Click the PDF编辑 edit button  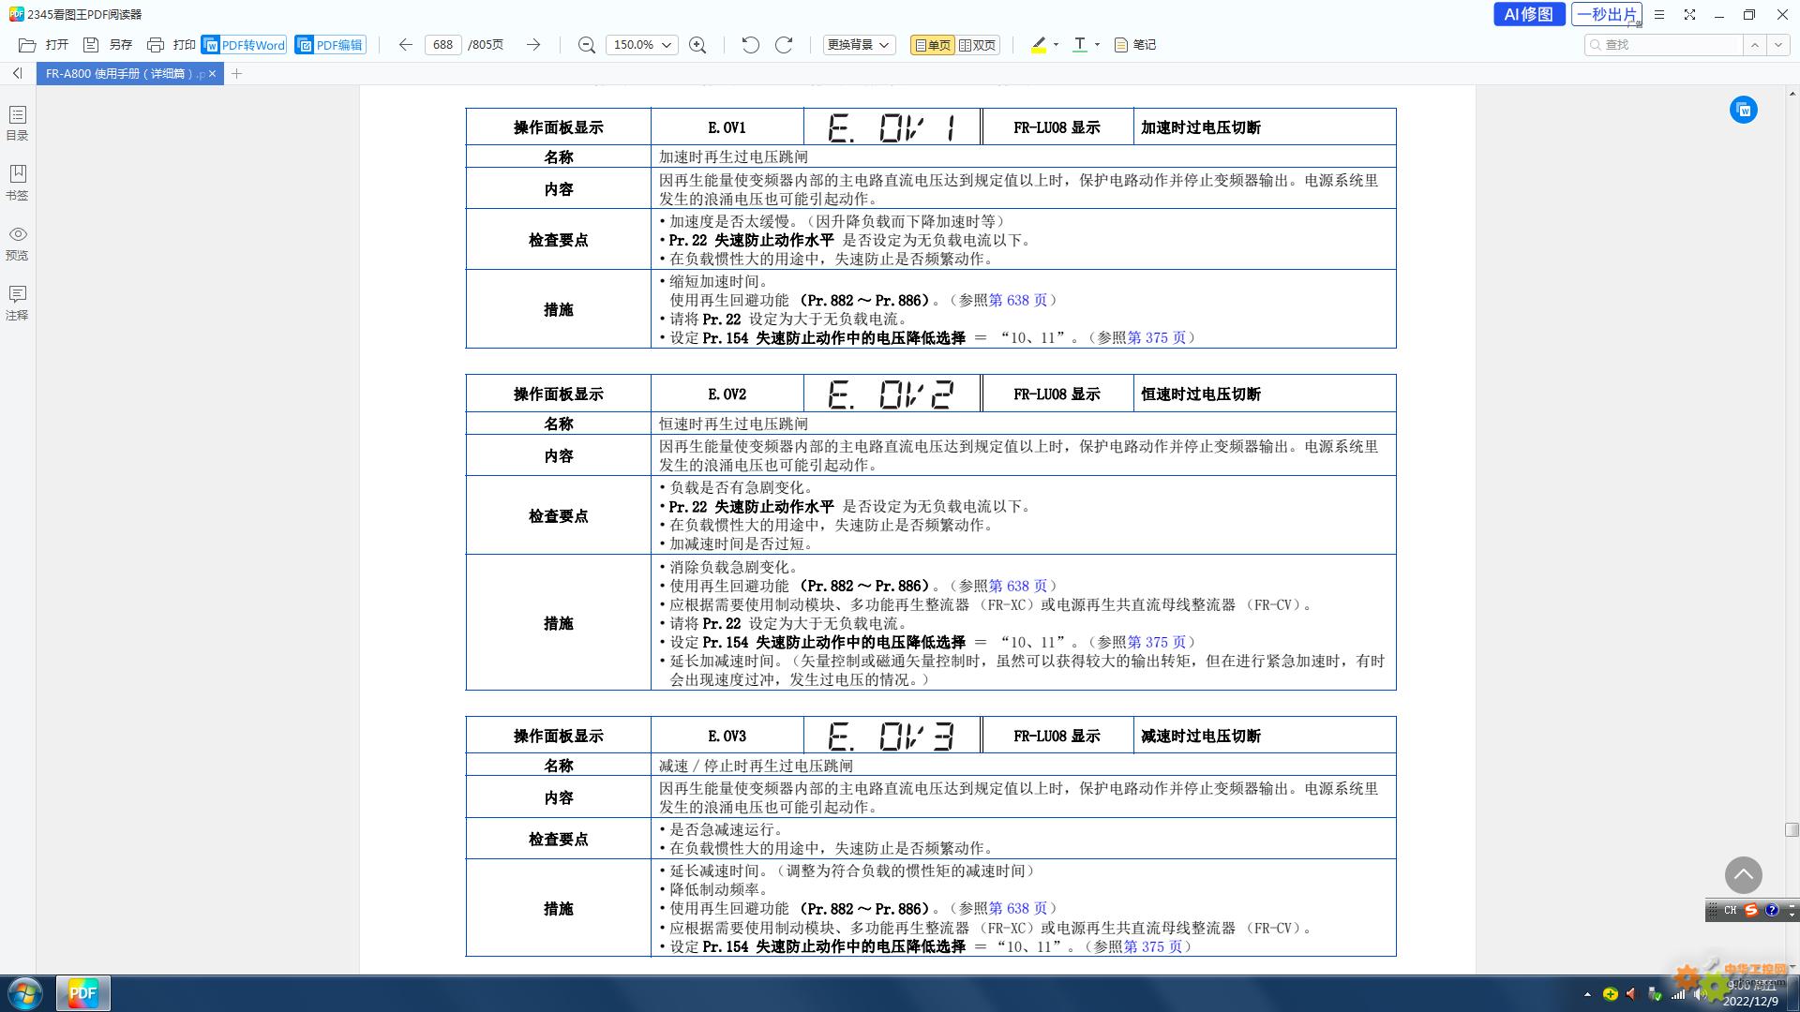tap(330, 45)
